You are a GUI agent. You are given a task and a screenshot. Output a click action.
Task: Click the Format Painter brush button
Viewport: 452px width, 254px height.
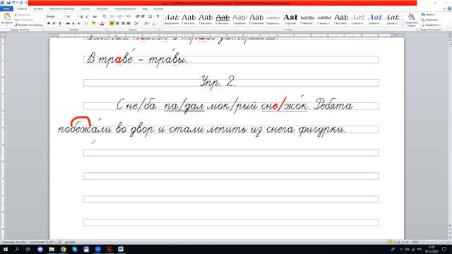(29, 25)
